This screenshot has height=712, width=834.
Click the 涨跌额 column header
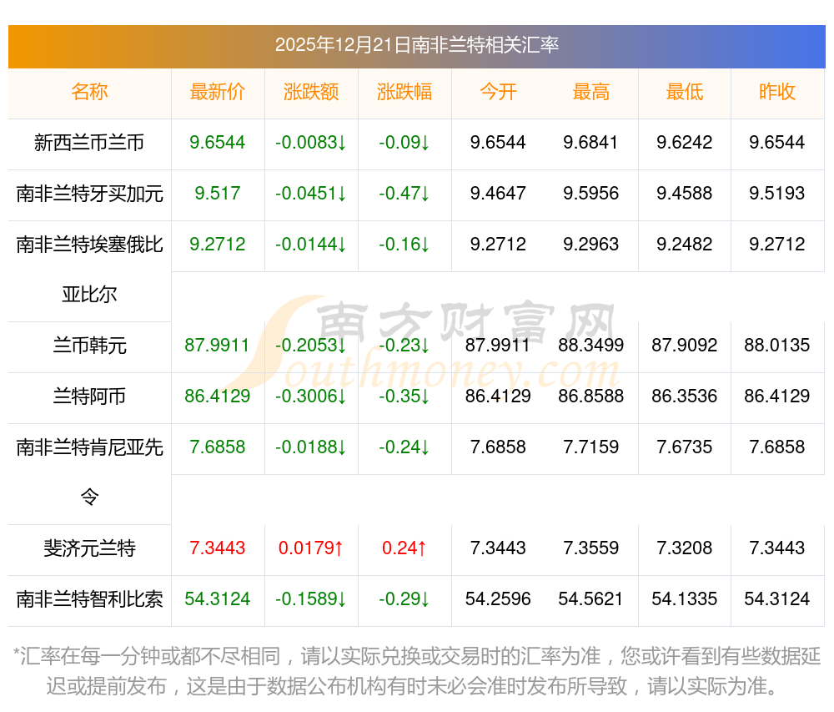point(311,92)
